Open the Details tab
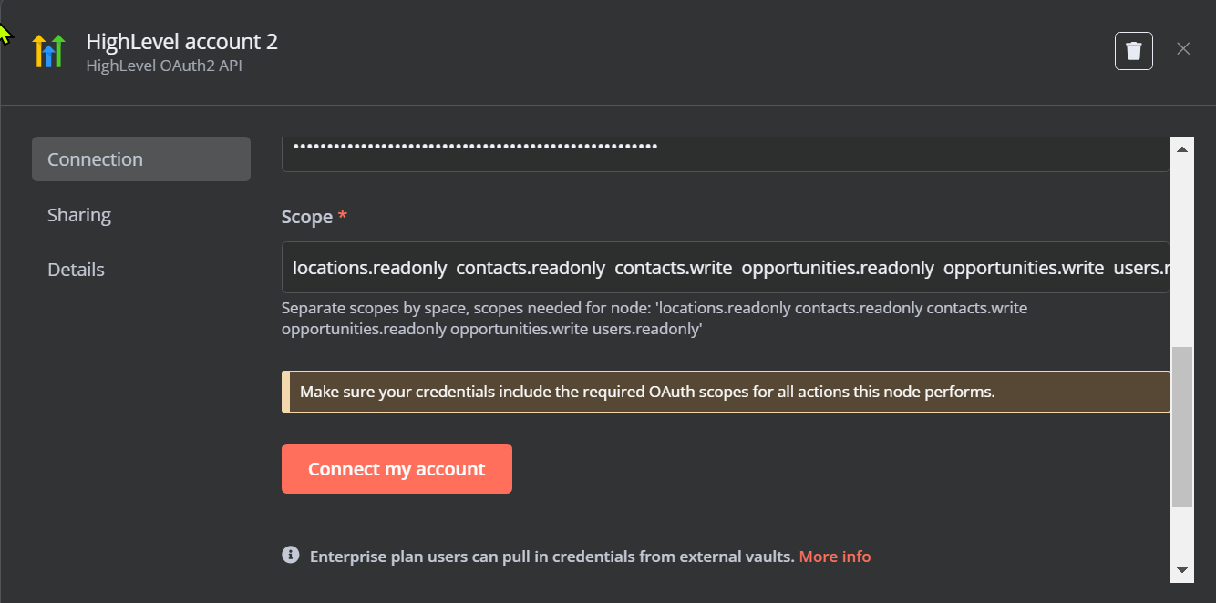Screen dimensions: 1216x603 point(76,270)
